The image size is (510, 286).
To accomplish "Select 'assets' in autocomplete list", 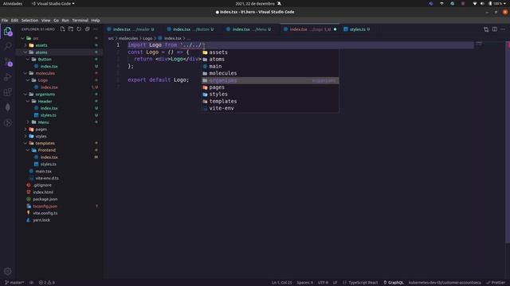I will point(270,52).
